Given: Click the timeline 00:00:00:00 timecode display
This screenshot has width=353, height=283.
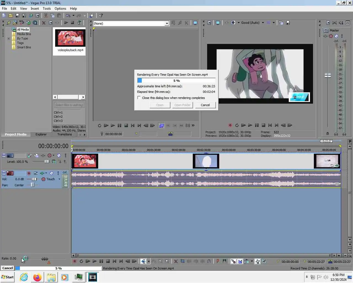Looking at the screenshot, I should 53,146.
